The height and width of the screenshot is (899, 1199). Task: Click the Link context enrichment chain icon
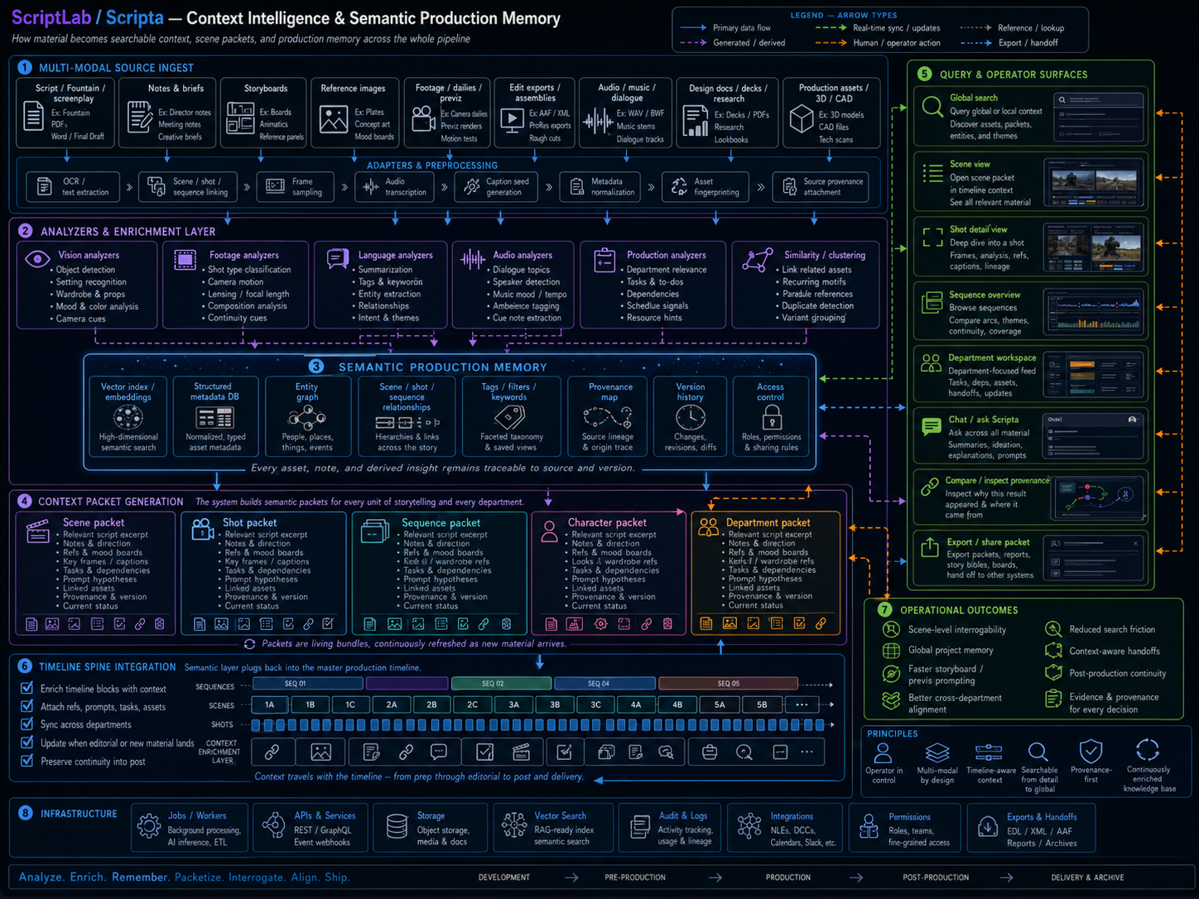coord(272,752)
